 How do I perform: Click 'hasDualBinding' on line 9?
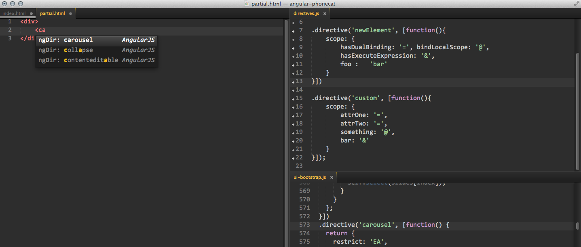[x=366, y=47]
